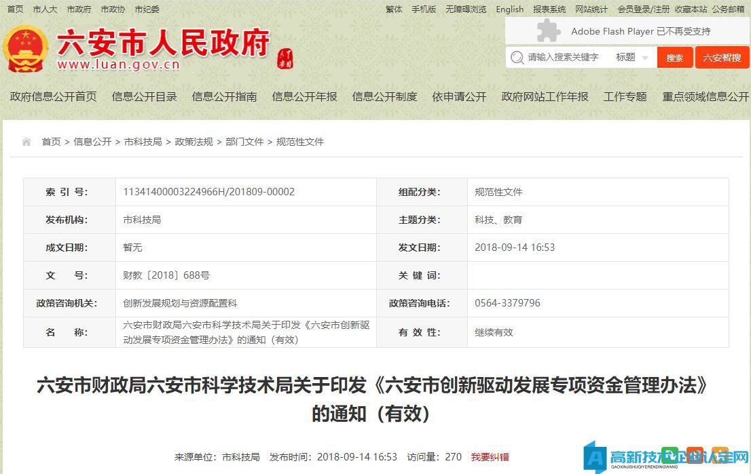Enable 无障碍浏览 accessibility mode
Viewport: 751px width, 474px height.
pos(466,9)
